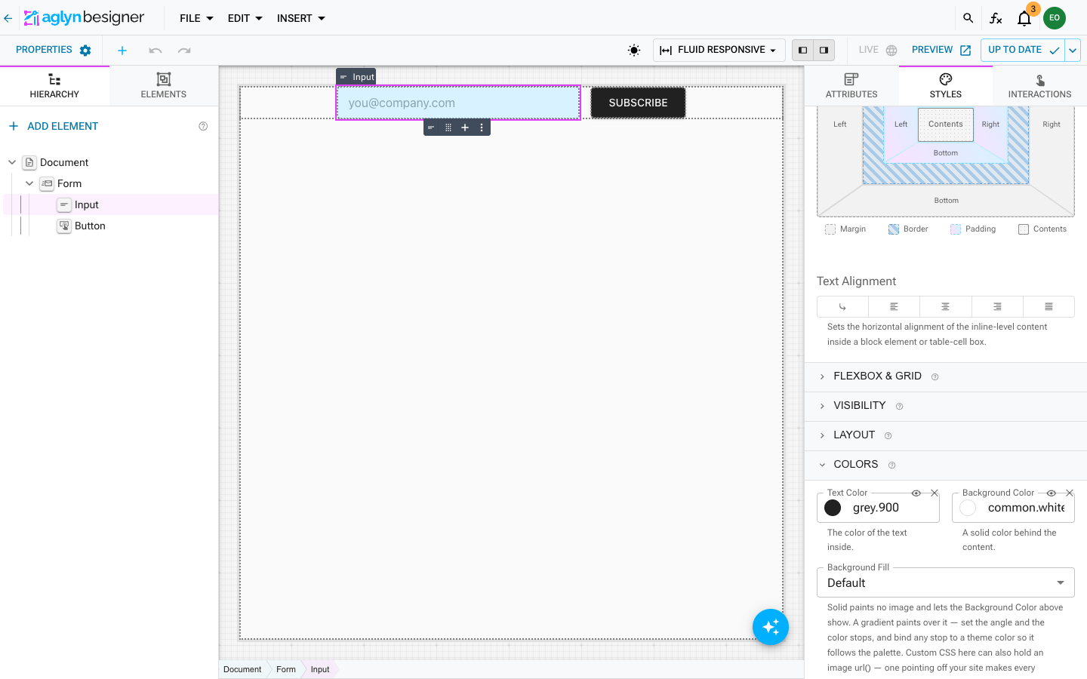Switch to the Attributes tab
The height and width of the screenshot is (679, 1087).
(x=851, y=86)
